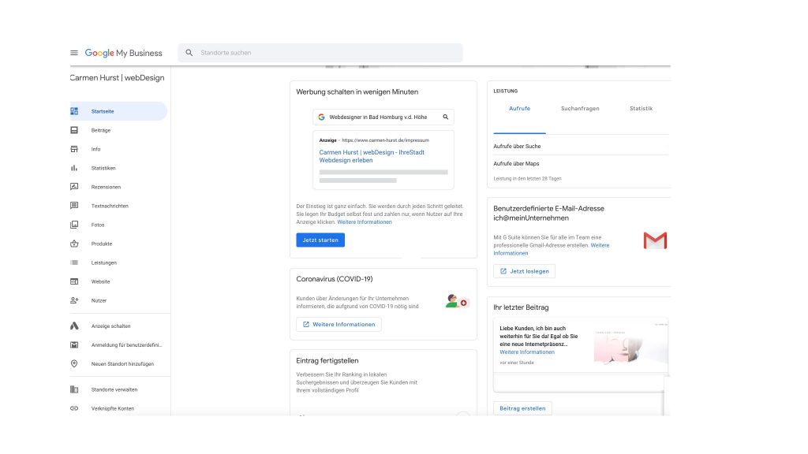Open Produkte shopping basket icon
The width and height of the screenshot is (808, 454).
74,244
